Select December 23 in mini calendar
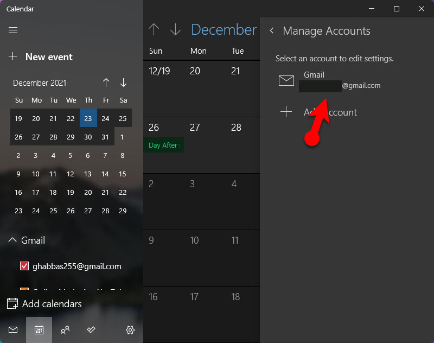The image size is (434, 343). 88,118
